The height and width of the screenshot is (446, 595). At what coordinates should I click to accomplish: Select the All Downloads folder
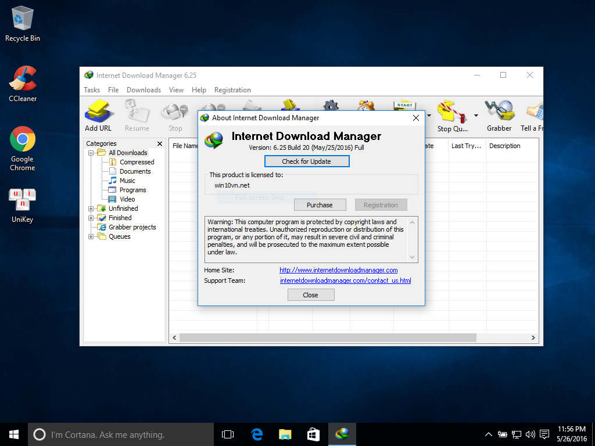pyautogui.click(x=128, y=153)
